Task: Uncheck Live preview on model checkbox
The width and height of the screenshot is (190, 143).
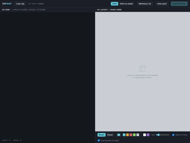Action: (x=99, y=141)
